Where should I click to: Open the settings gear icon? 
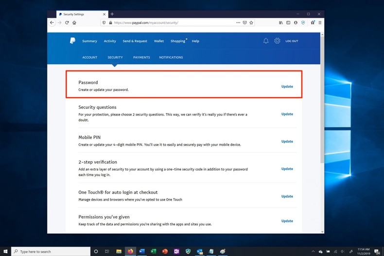pyautogui.click(x=277, y=41)
